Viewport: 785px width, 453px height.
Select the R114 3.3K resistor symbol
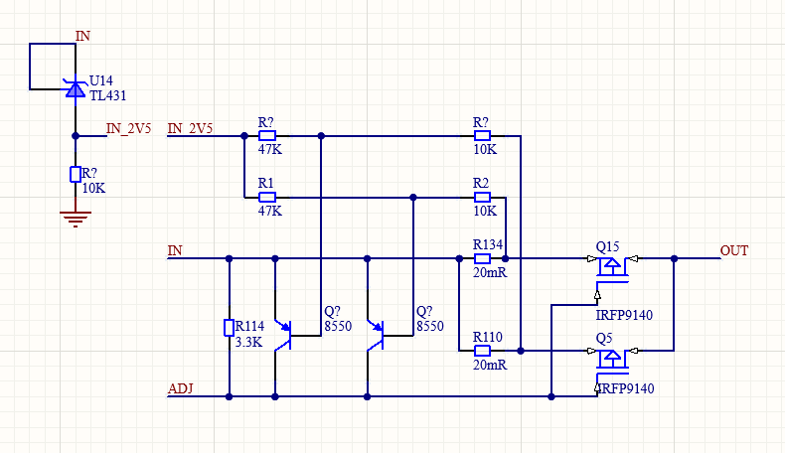pyautogui.click(x=229, y=328)
